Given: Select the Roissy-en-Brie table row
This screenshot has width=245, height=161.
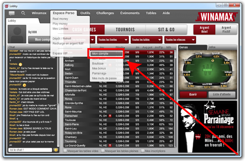Looking at the screenshot, I should pos(118,133).
